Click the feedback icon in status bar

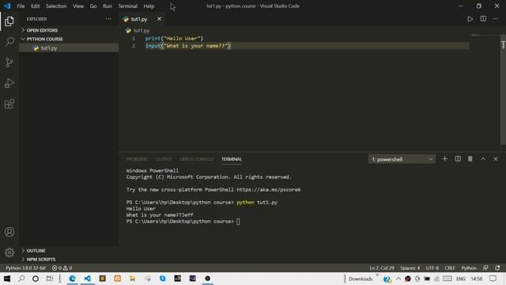[x=485, y=268]
